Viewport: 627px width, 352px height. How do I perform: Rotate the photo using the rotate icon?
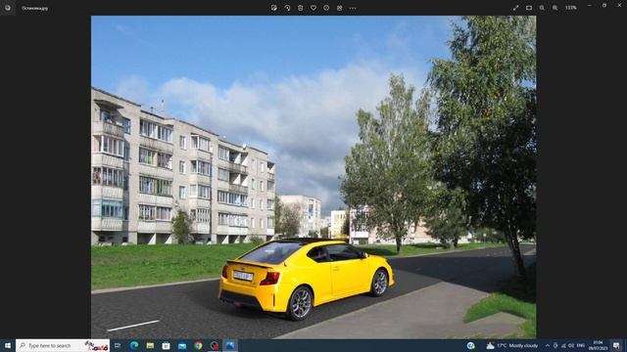[287, 8]
